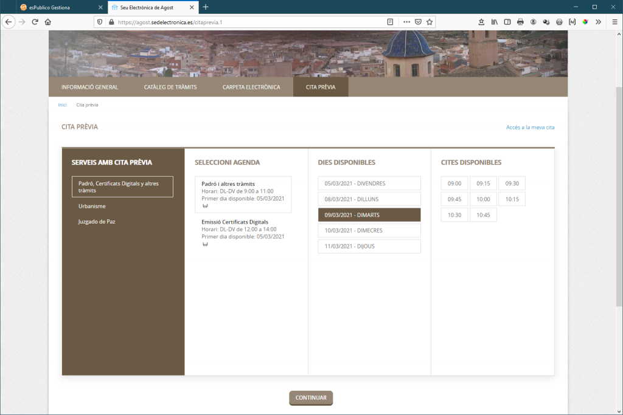Save page to Pocket

click(x=418, y=22)
